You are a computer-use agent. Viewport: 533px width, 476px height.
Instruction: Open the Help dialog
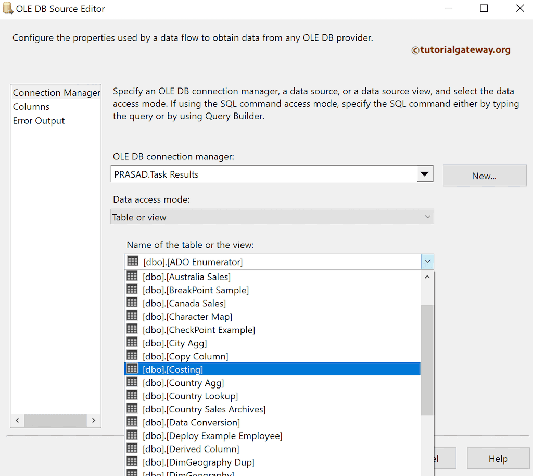tap(498, 458)
